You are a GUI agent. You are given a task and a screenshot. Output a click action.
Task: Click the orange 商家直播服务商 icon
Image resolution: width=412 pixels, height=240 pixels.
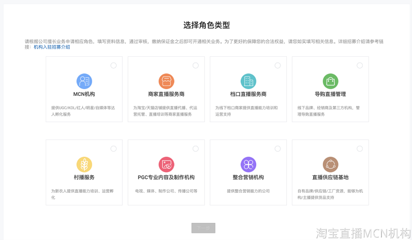tap(166, 81)
